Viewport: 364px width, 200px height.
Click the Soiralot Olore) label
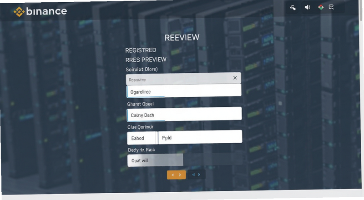coord(142,70)
